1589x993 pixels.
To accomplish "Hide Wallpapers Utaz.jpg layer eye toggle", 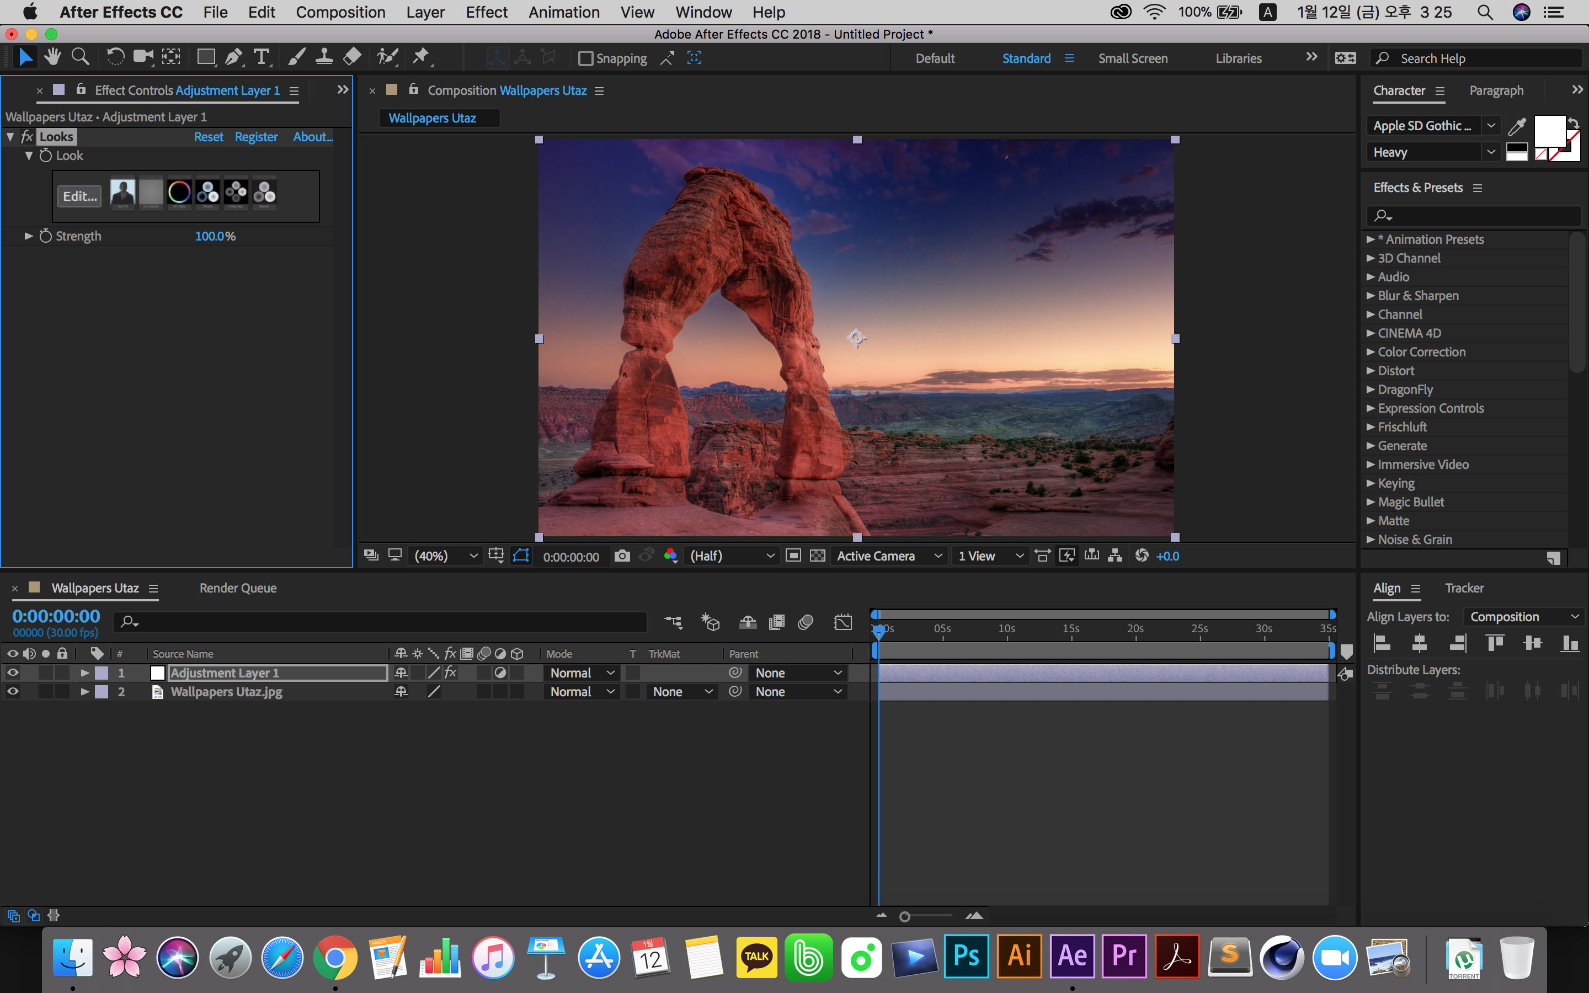I will click(x=13, y=692).
